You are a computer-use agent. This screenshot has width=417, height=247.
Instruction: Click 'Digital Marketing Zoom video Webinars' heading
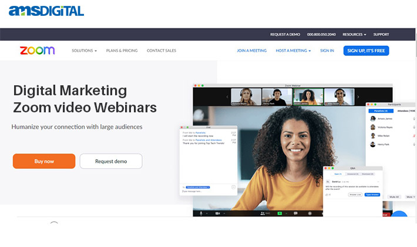pyautogui.click(x=85, y=99)
